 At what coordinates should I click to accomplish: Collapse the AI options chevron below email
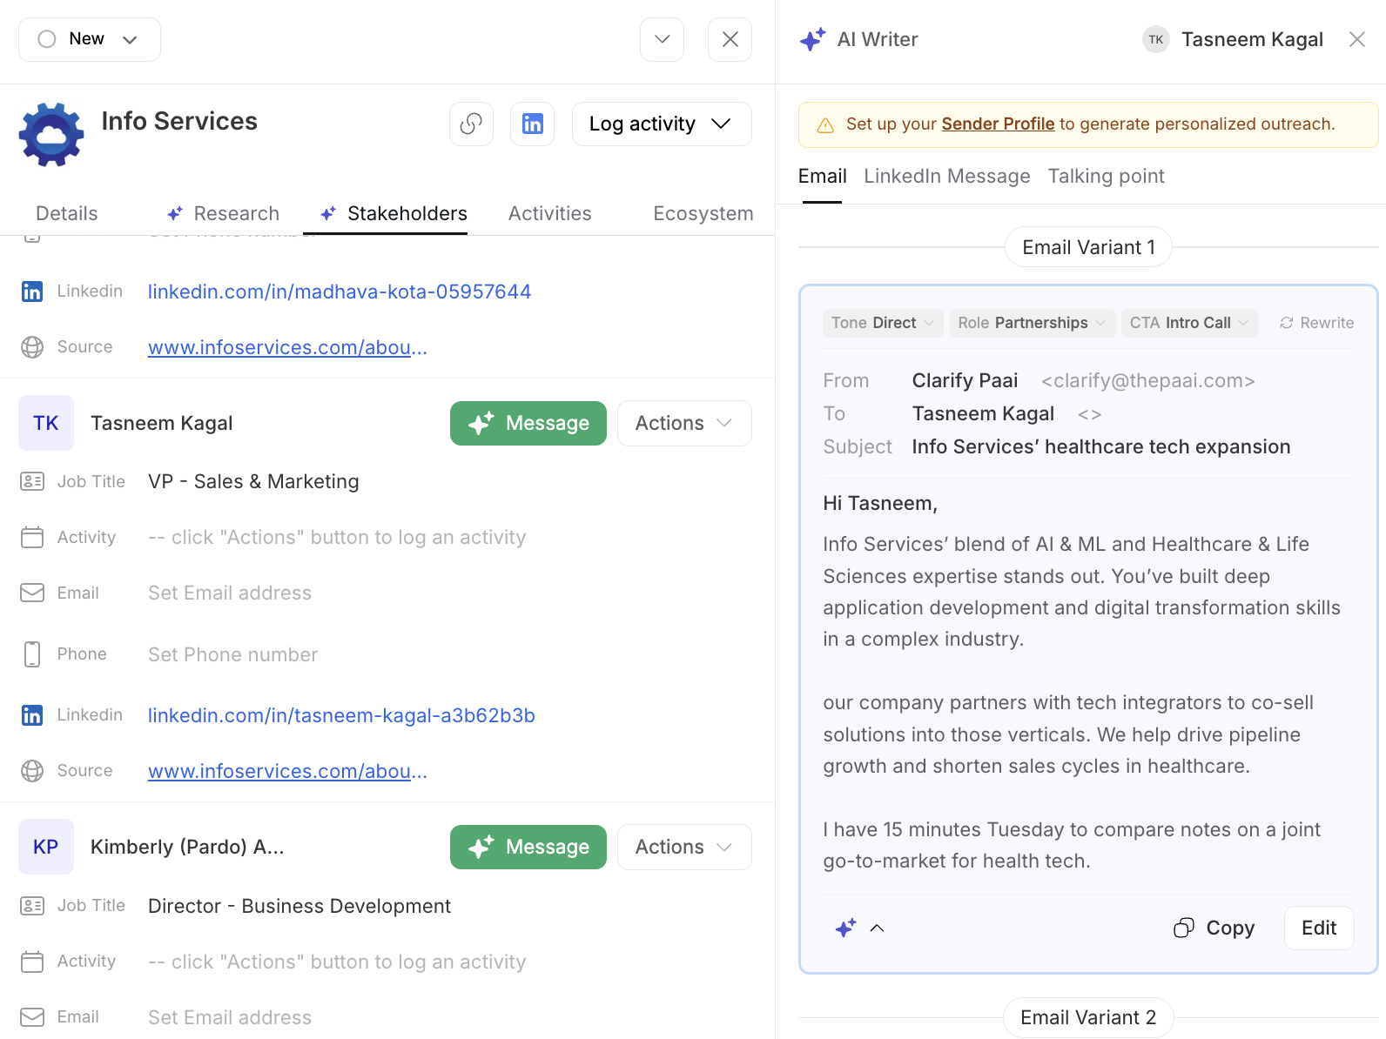coord(877,928)
